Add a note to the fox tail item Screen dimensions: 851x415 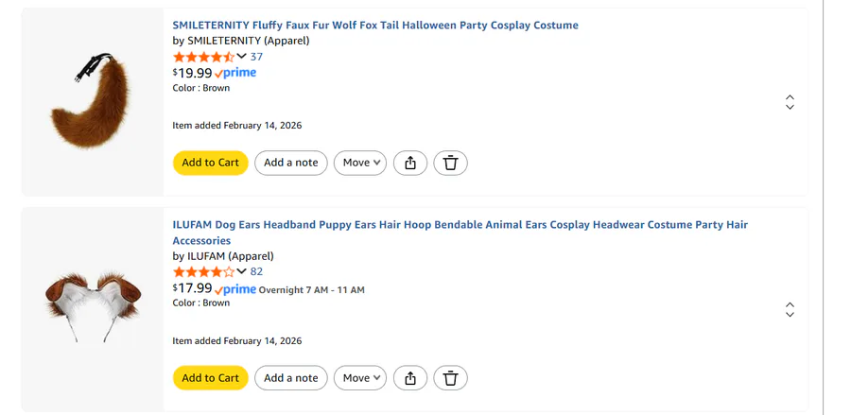(290, 163)
